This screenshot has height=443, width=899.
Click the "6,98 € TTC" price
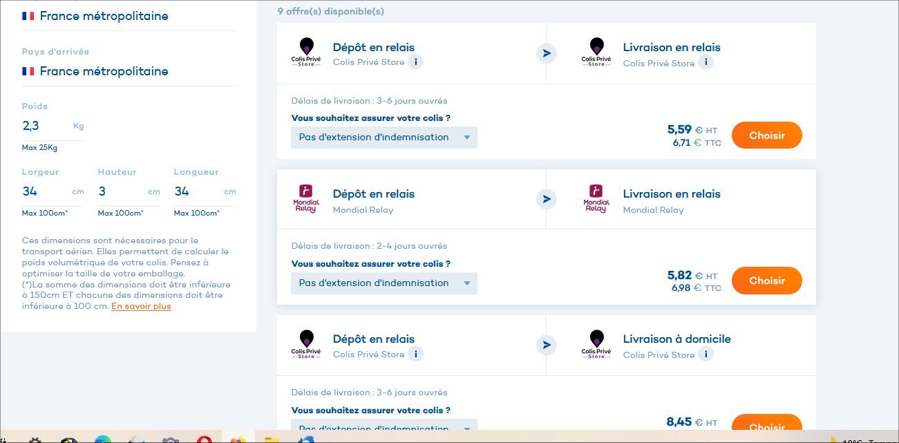(x=697, y=288)
